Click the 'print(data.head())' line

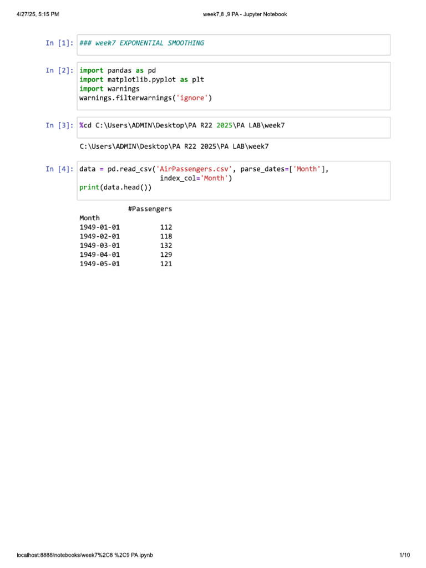[115, 187]
